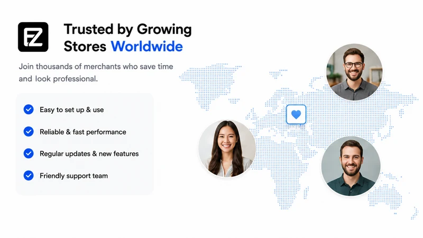Select the portrait of the bearded man in the green shirt
Screen dimensions: 423x238
pos(351,166)
